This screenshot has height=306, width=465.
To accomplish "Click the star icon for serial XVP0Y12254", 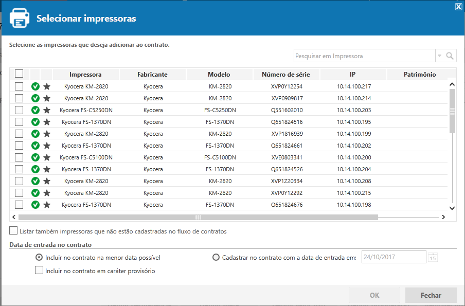I will pyautogui.click(x=47, y=86).
